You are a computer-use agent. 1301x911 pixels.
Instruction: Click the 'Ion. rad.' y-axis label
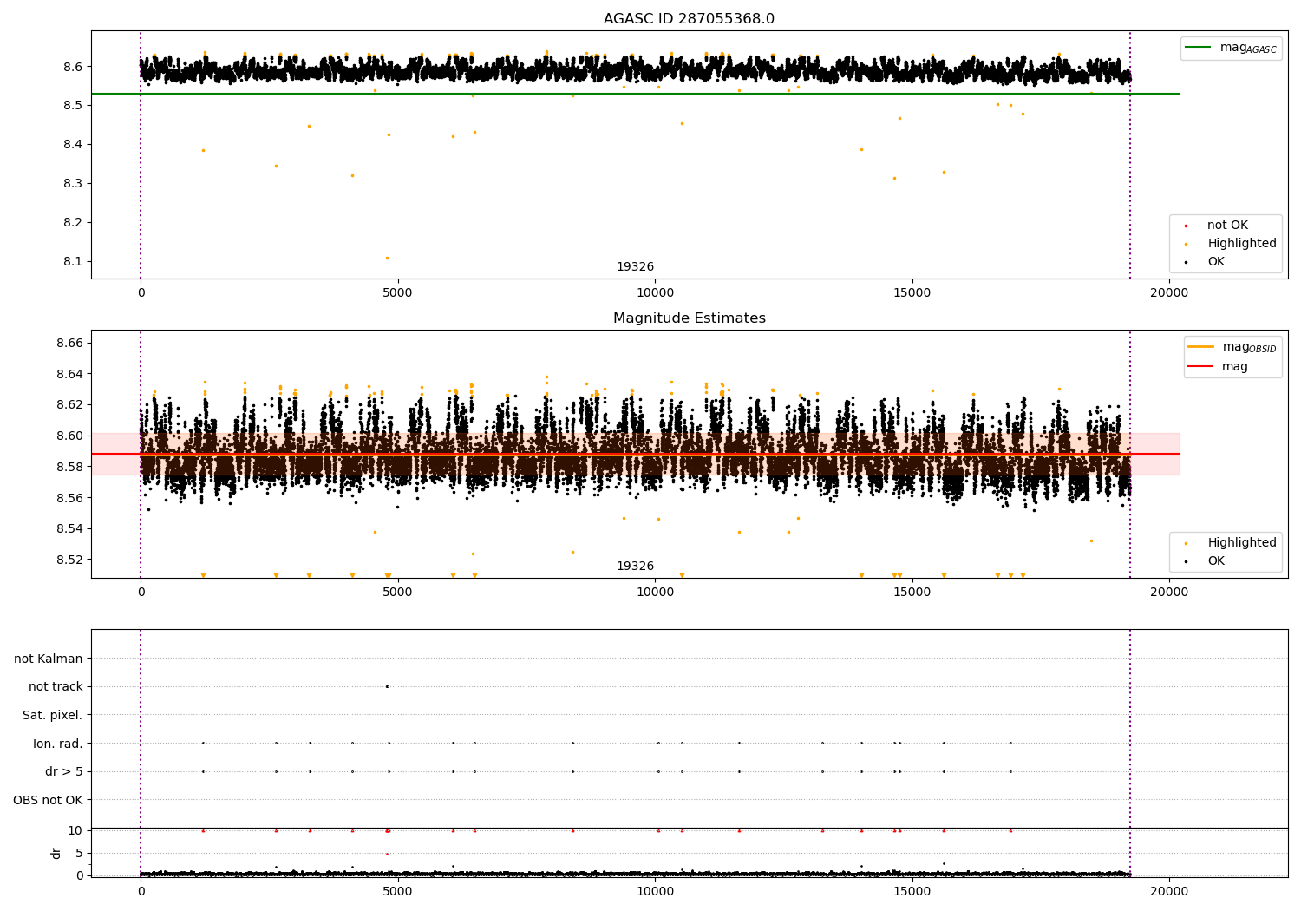point(58,744)
